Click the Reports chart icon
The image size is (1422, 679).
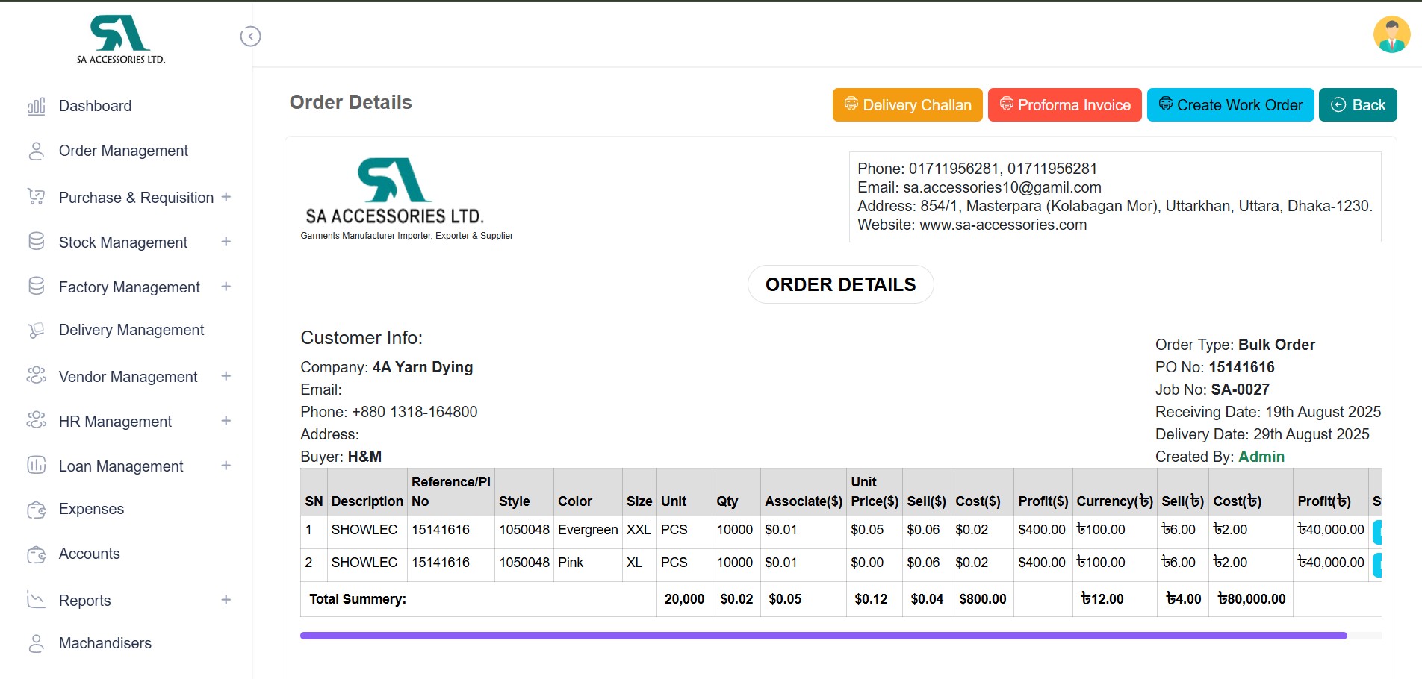click(x=36, y=599)
